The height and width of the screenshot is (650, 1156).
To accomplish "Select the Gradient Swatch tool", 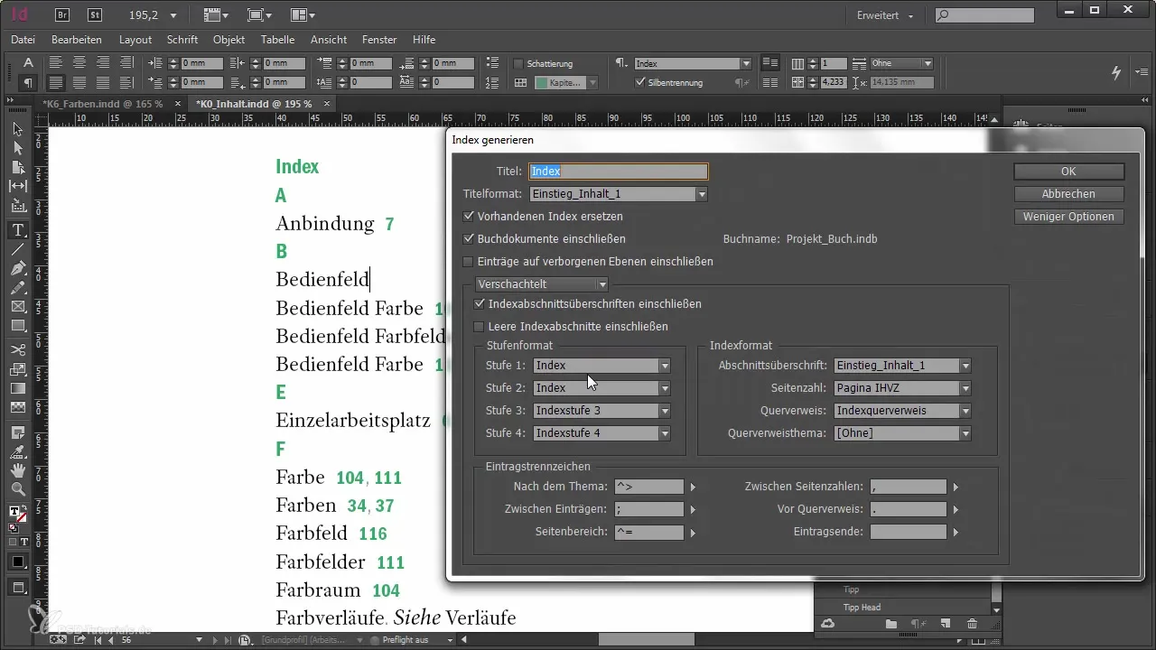I will [x=17, y=388].
